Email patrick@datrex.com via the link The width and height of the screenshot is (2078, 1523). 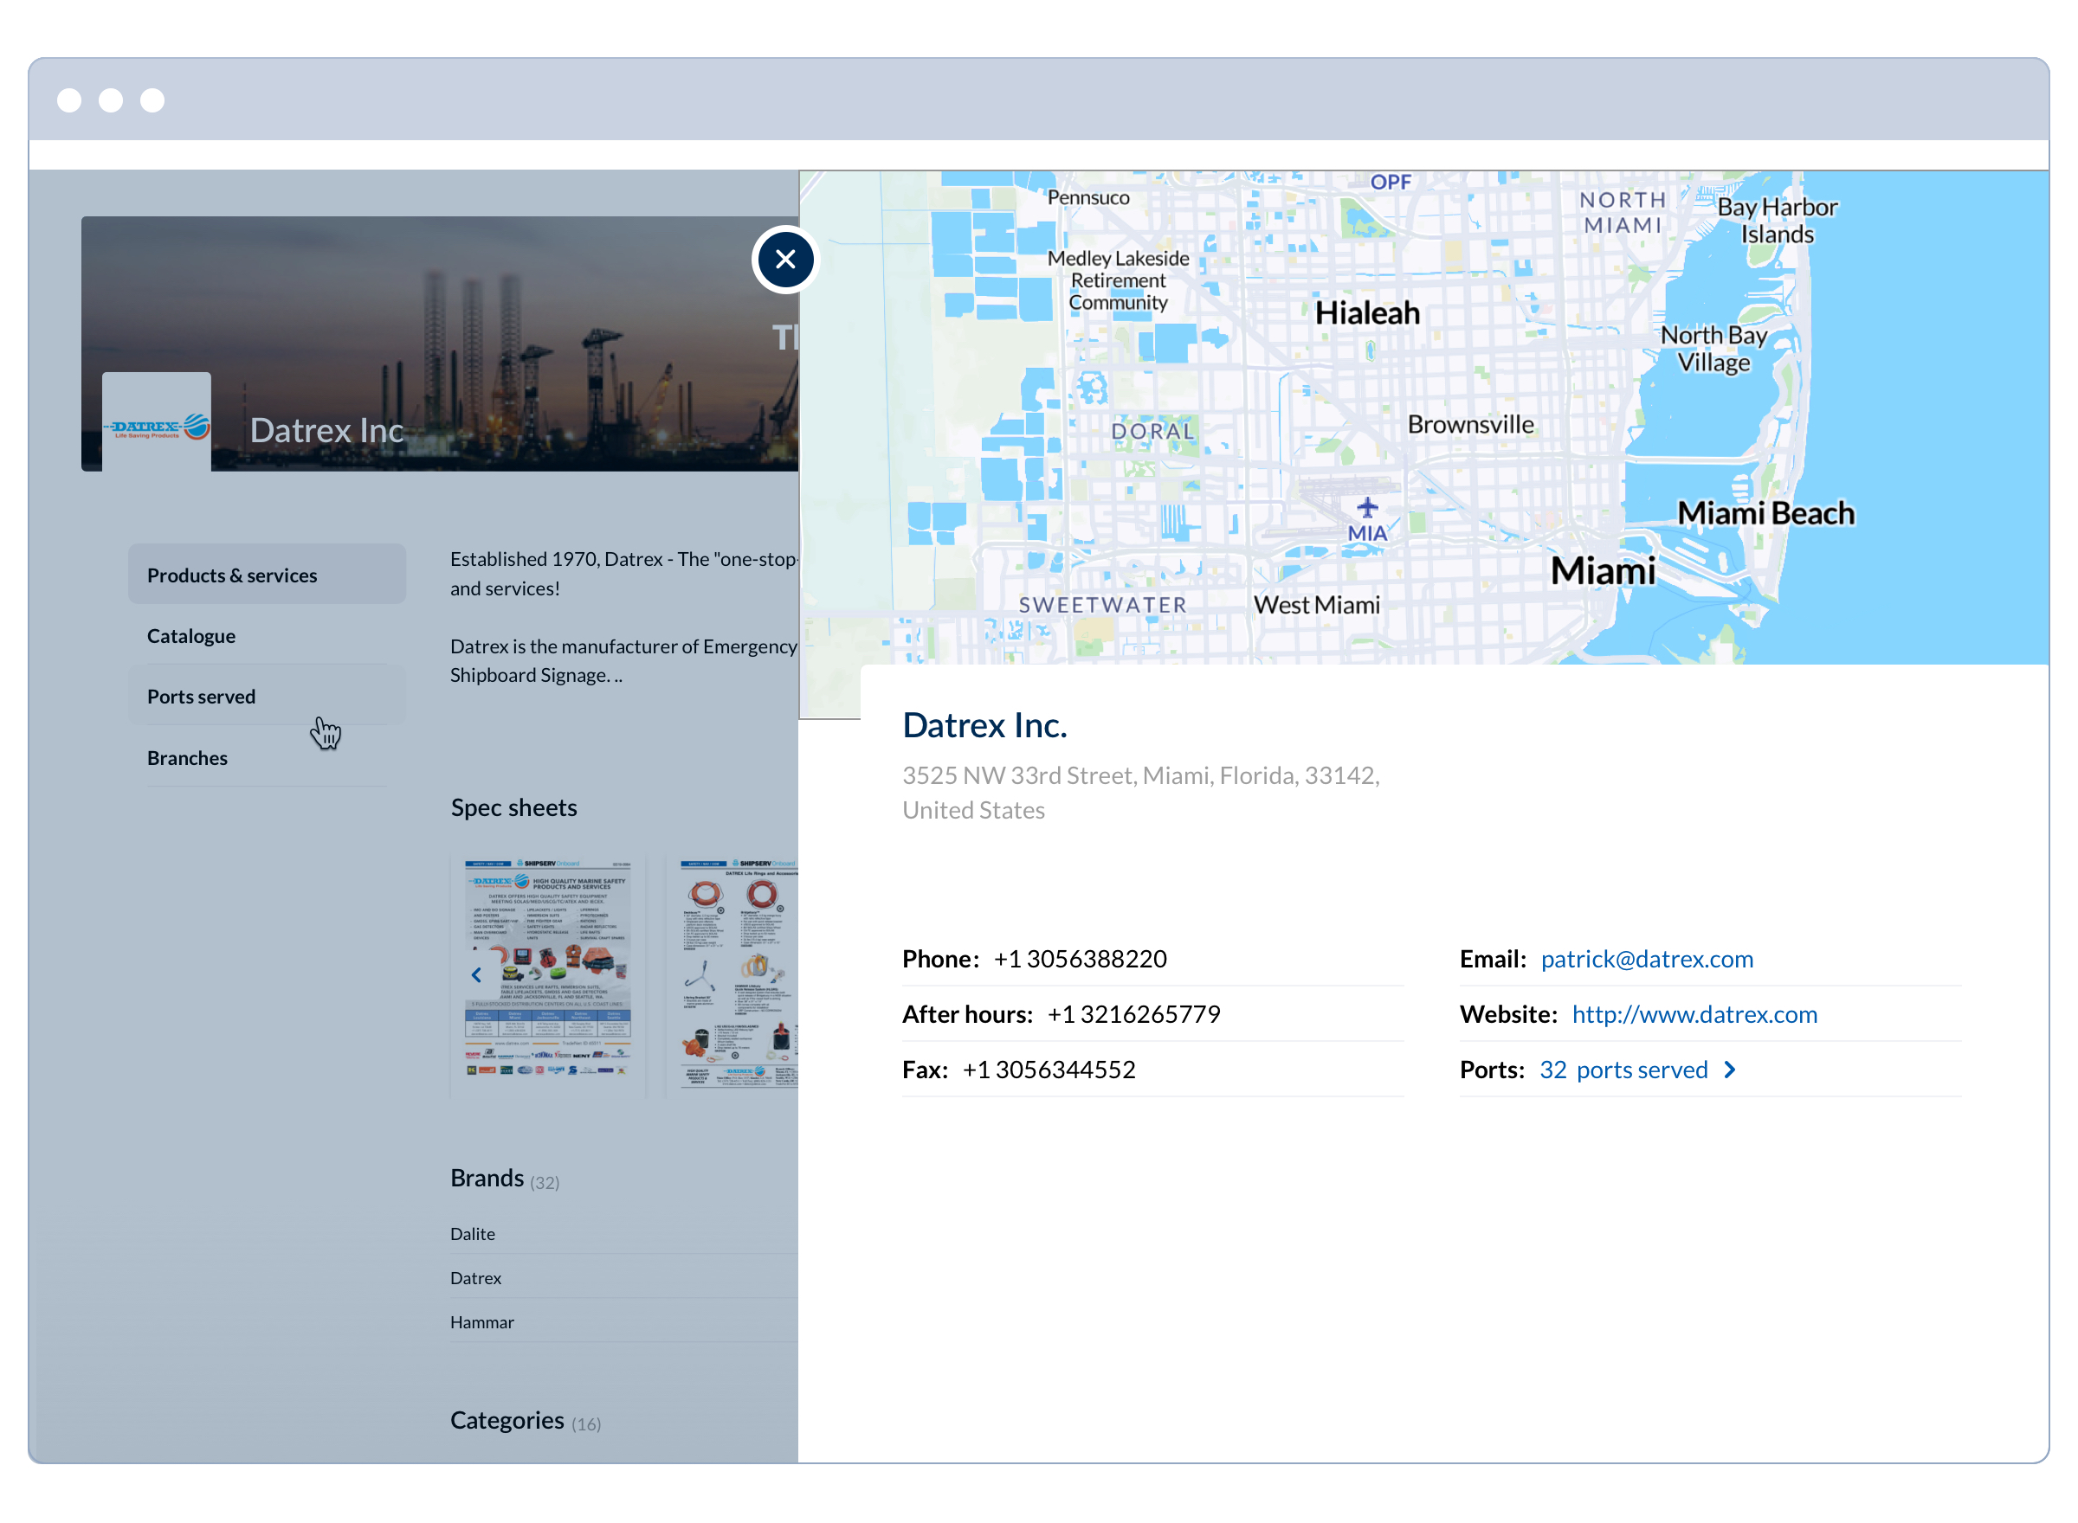pos(1646,959)
